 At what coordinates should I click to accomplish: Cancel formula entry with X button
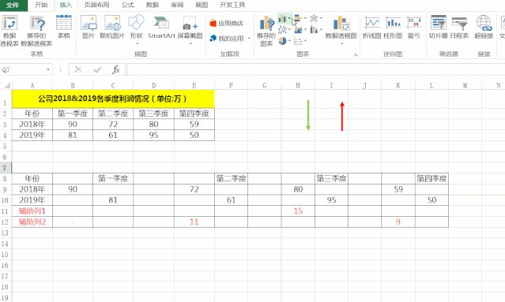pyautogui.click(x=78, y=69)
